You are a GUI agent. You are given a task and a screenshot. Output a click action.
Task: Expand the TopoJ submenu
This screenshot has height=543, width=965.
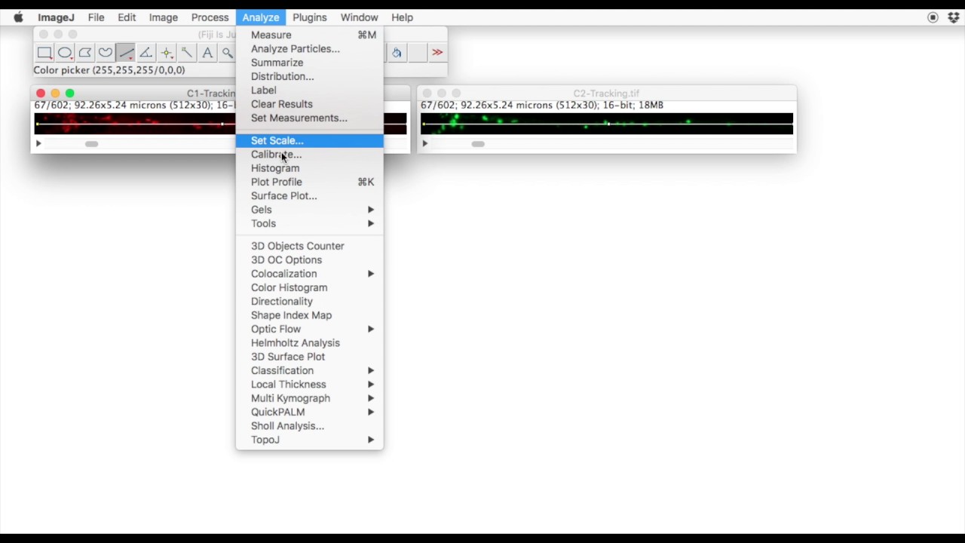pos(309,440)
